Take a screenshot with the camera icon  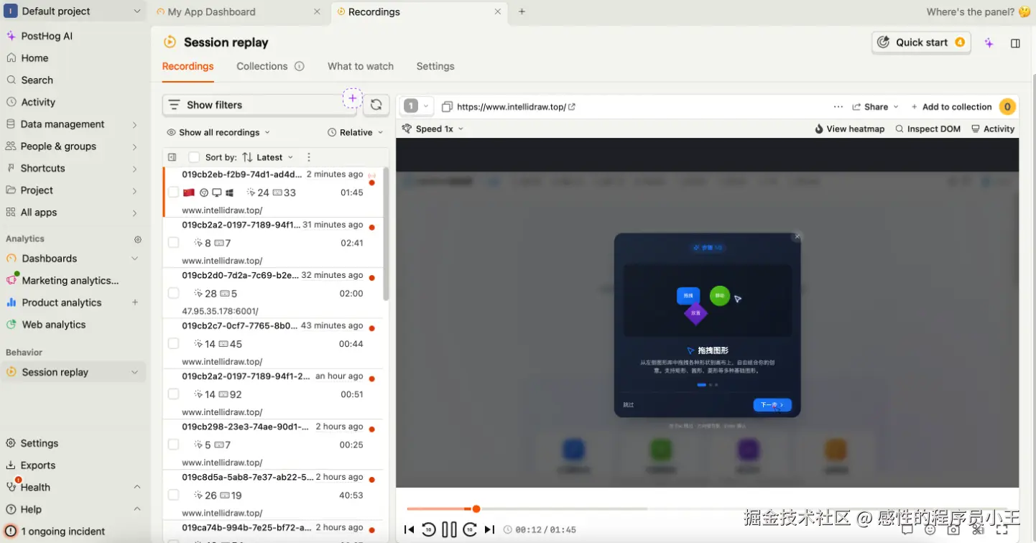click(953, 530)
